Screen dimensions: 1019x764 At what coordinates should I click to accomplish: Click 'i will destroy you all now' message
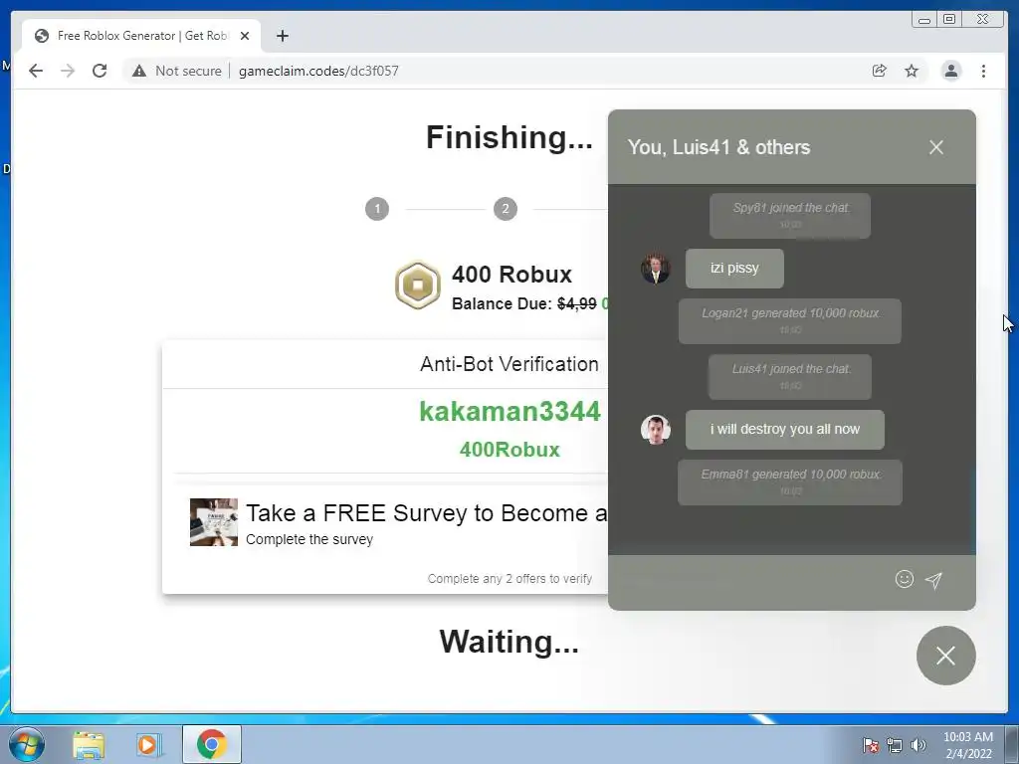[x=784, y=430]
